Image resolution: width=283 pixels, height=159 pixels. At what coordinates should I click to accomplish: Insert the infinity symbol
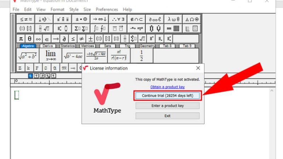point(38,39)
